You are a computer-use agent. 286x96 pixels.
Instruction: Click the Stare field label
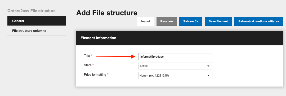click(x=88, y=65)
